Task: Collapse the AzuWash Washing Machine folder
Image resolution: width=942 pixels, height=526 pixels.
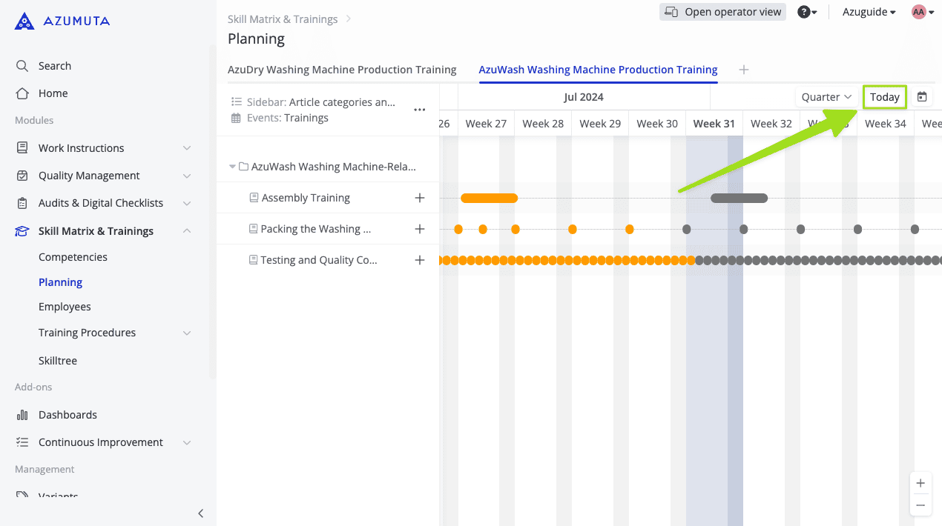Action: tap(233, 167)
